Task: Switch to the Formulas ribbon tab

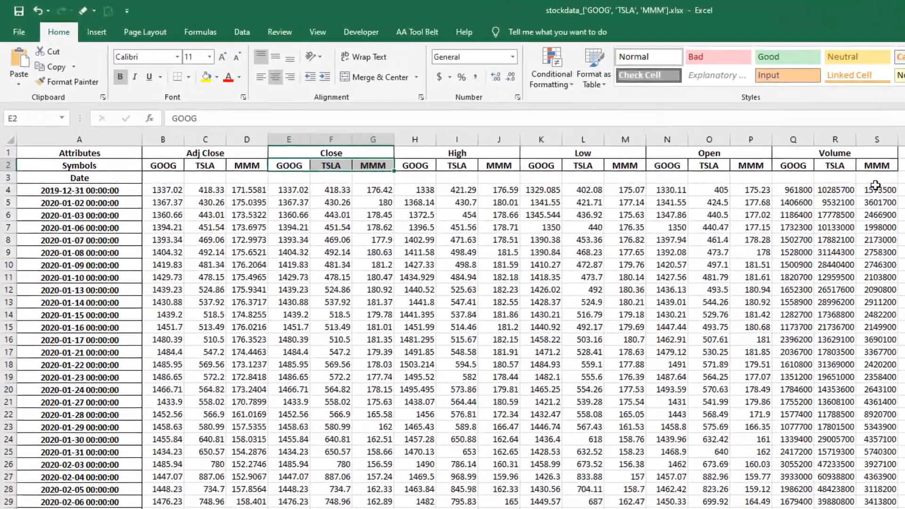Action: pyautogui.click(x=200, y=32)
